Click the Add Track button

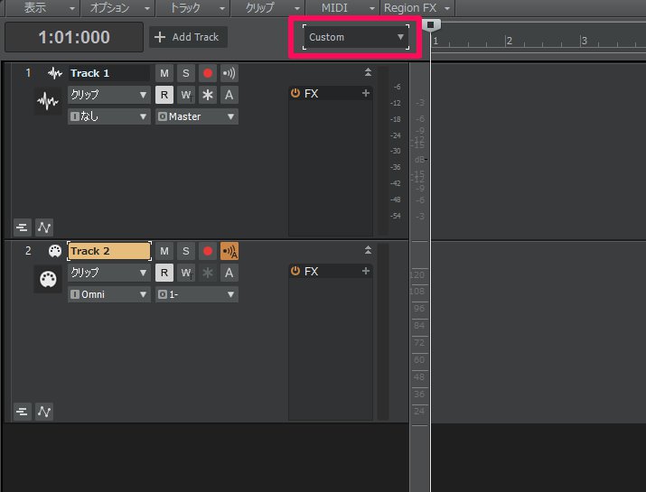(188, 37)
